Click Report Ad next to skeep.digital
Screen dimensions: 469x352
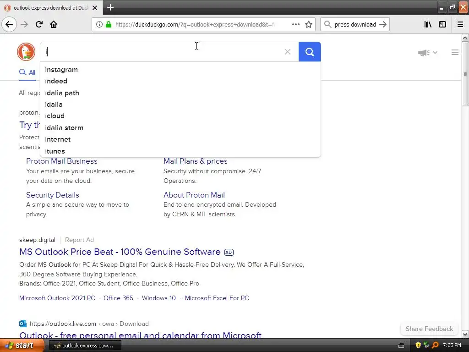point(79,240)
